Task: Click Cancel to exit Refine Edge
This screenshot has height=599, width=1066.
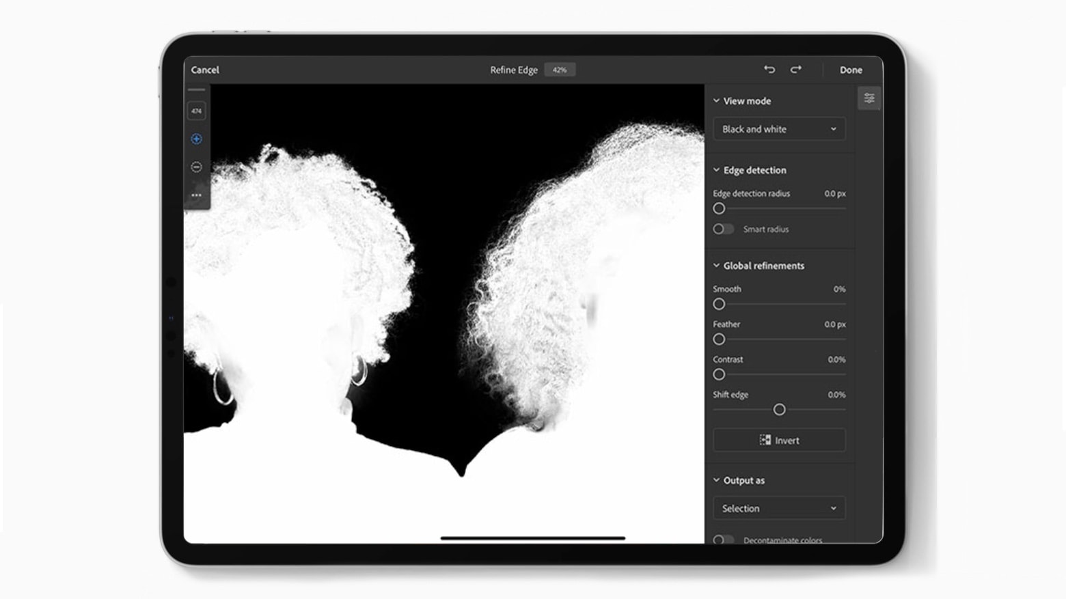Action: pyautogui.click(x=205, y=69)
